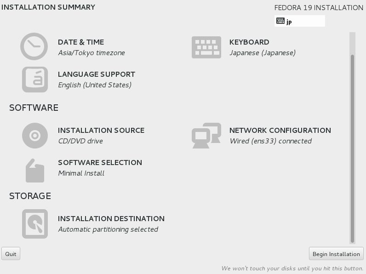Click the Asia/Tokyo timezone status text

tap(91, 53)
